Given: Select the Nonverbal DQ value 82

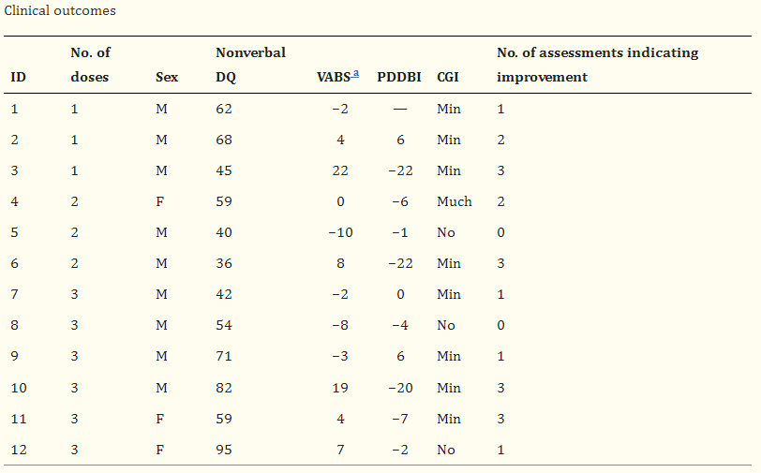Looking at the screenshot, I should (224, 388).
